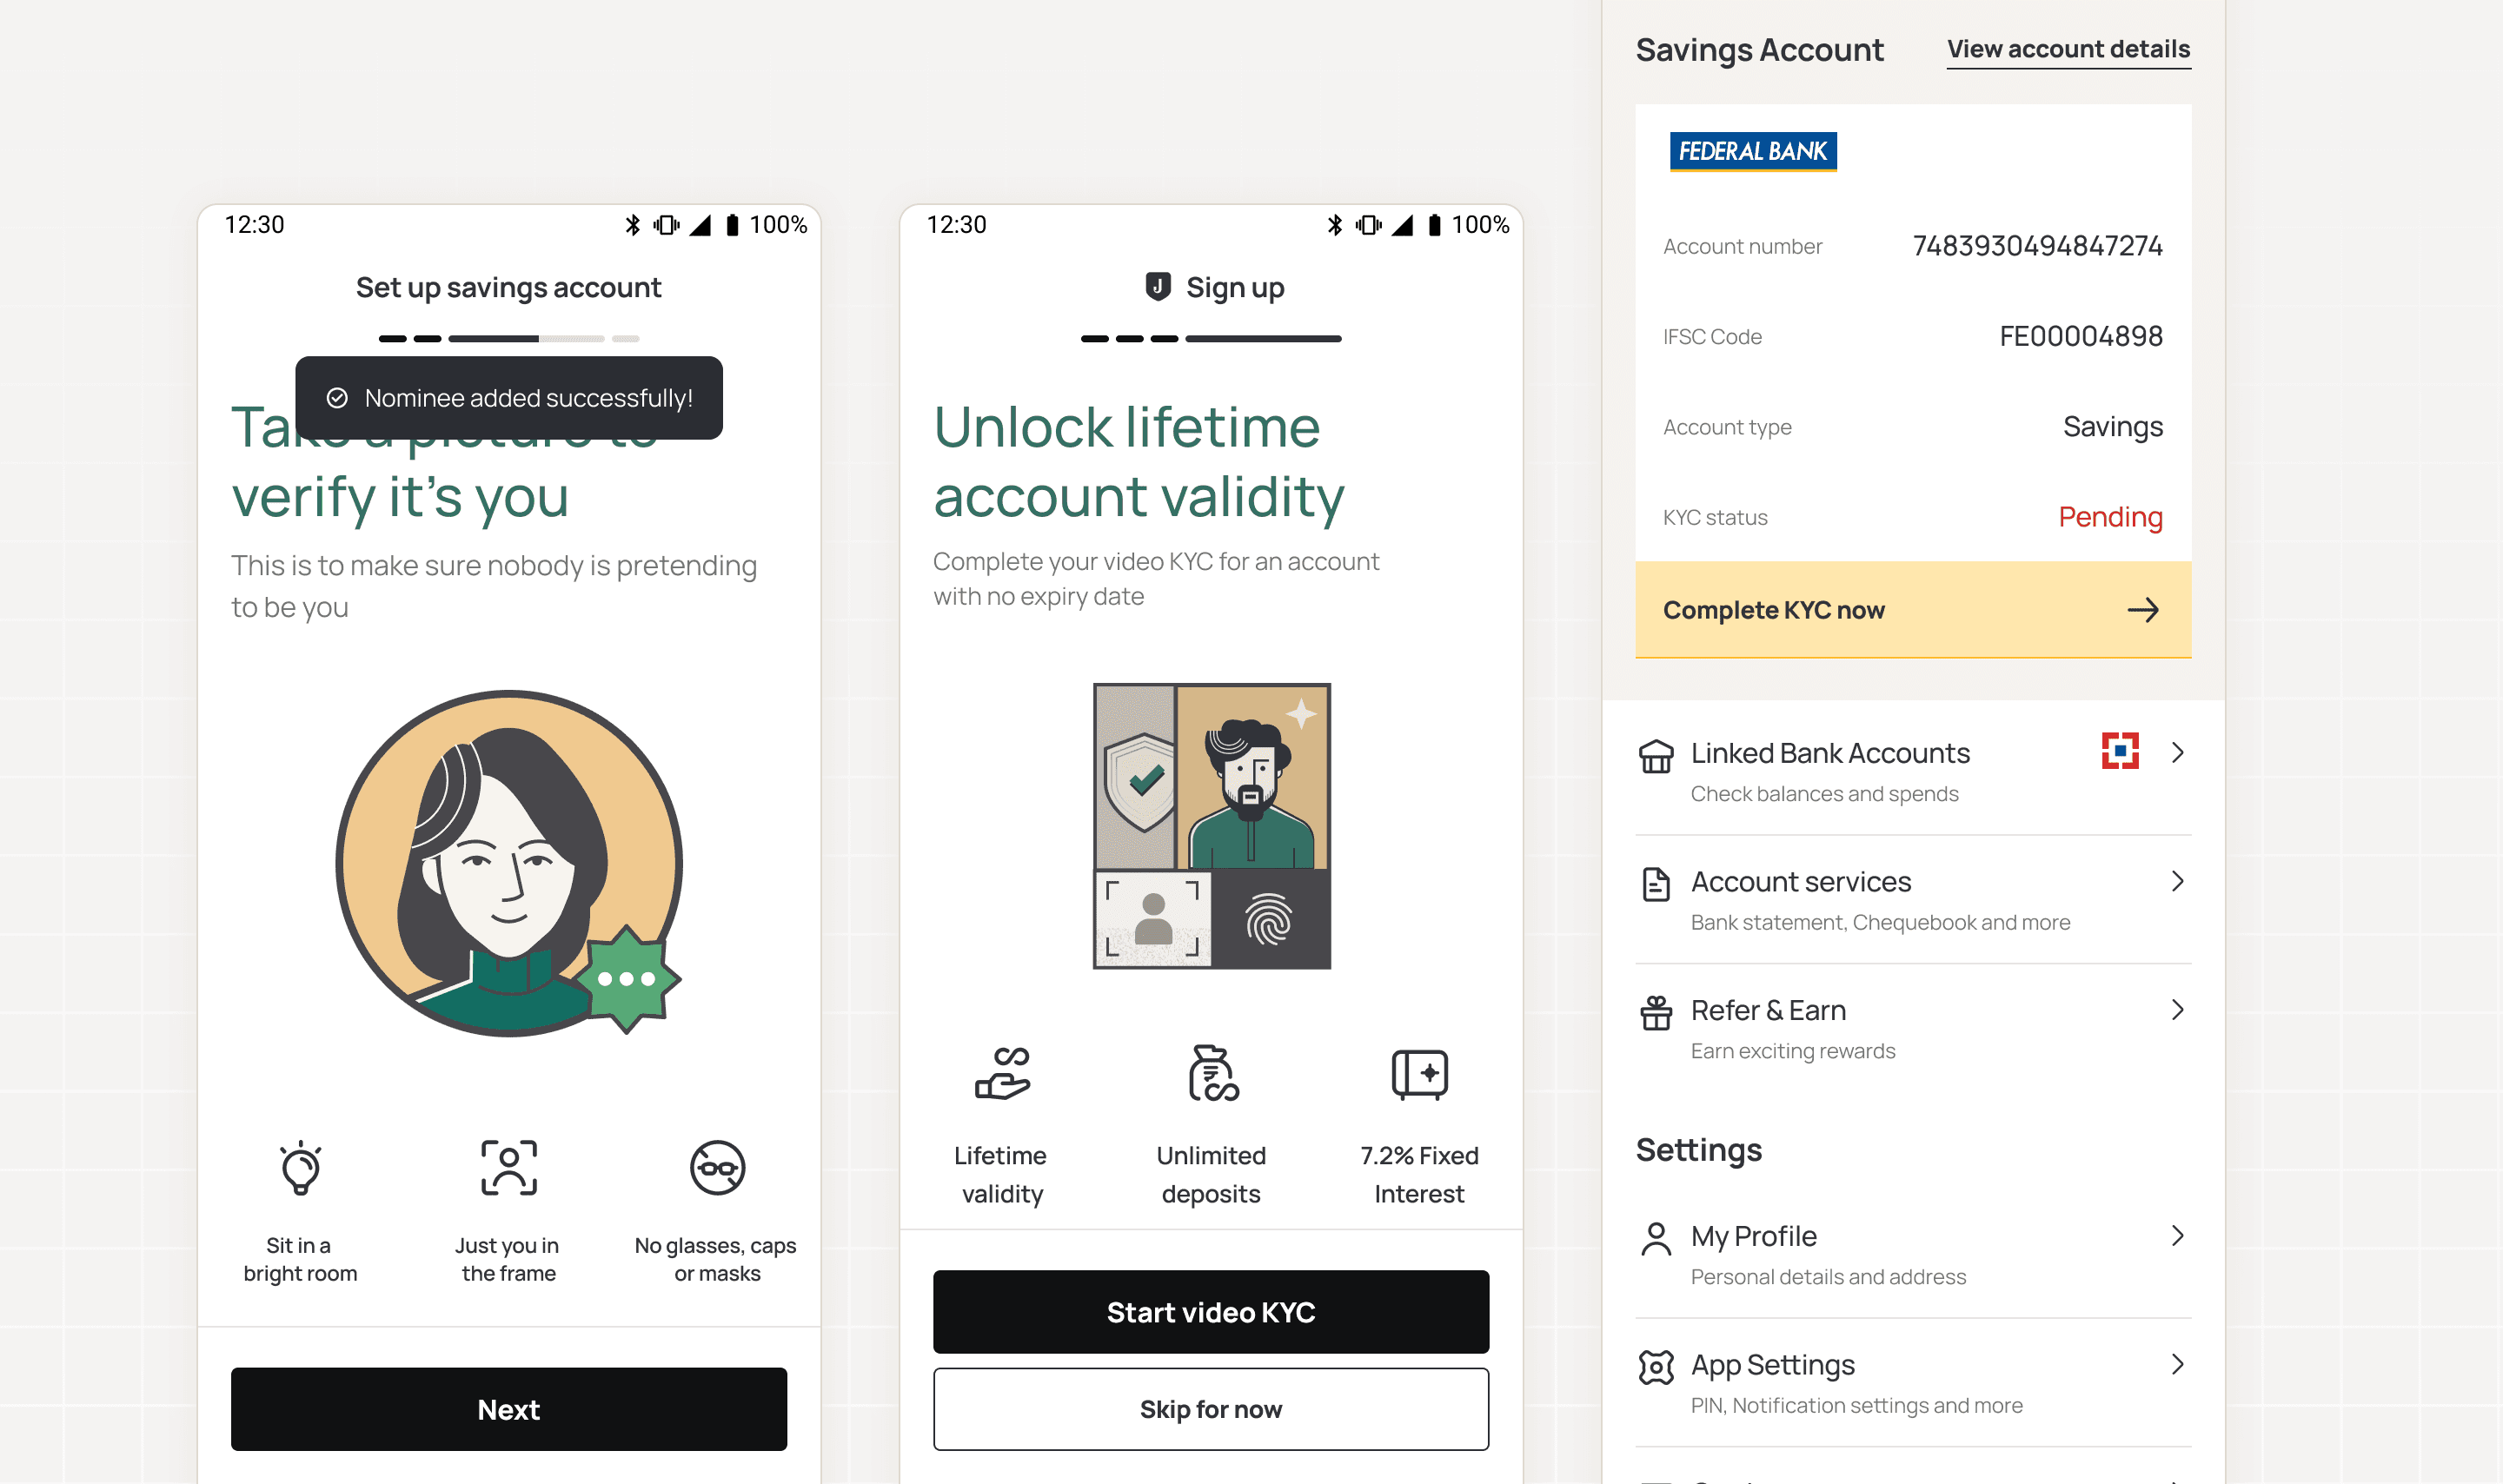The width and height of the screenshot is (2503, 1484).
Task: Click the Lifetime validity hand icon
Action: click(1002, 1073)
